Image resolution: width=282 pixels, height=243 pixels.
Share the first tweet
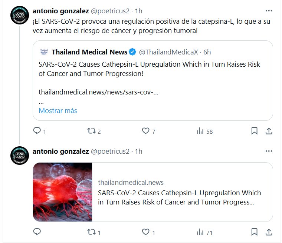click(x=269, y=131)
